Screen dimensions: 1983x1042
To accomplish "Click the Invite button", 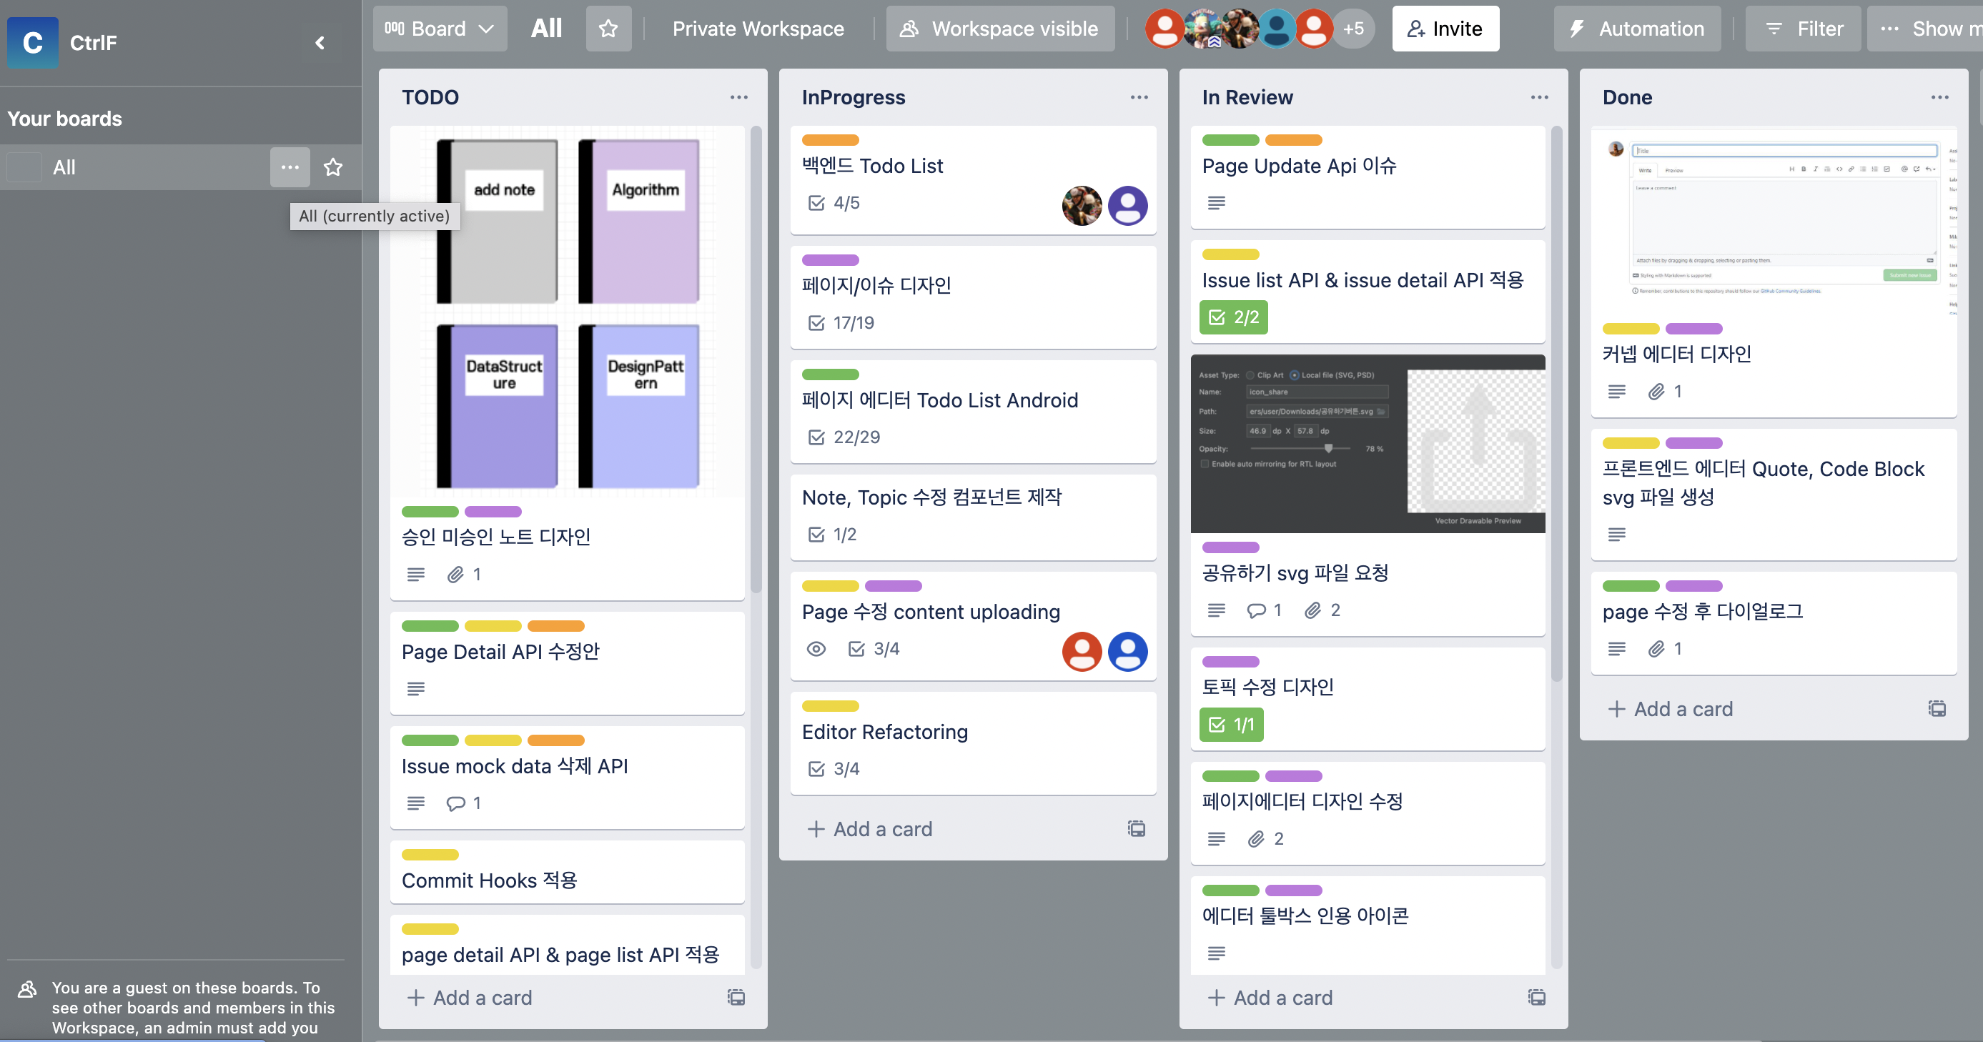I will [x=1445, y=29].
